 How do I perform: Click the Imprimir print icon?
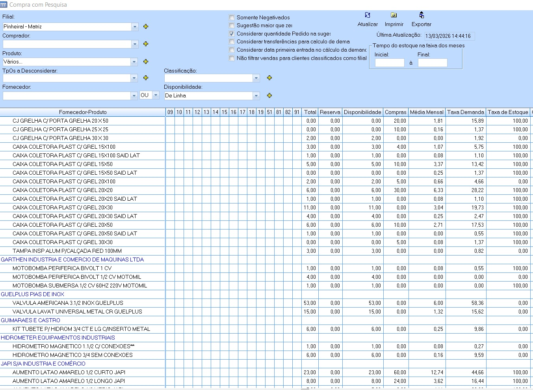(x=394, y=15)
